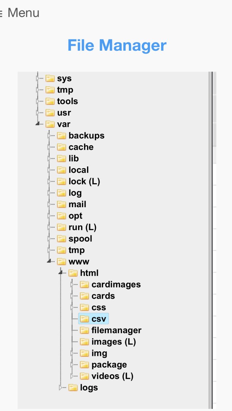Image resolution: width=232 pixels, height=411 pixels.
Task: Collapse the www folder node
Action: (x=49, y=262)
